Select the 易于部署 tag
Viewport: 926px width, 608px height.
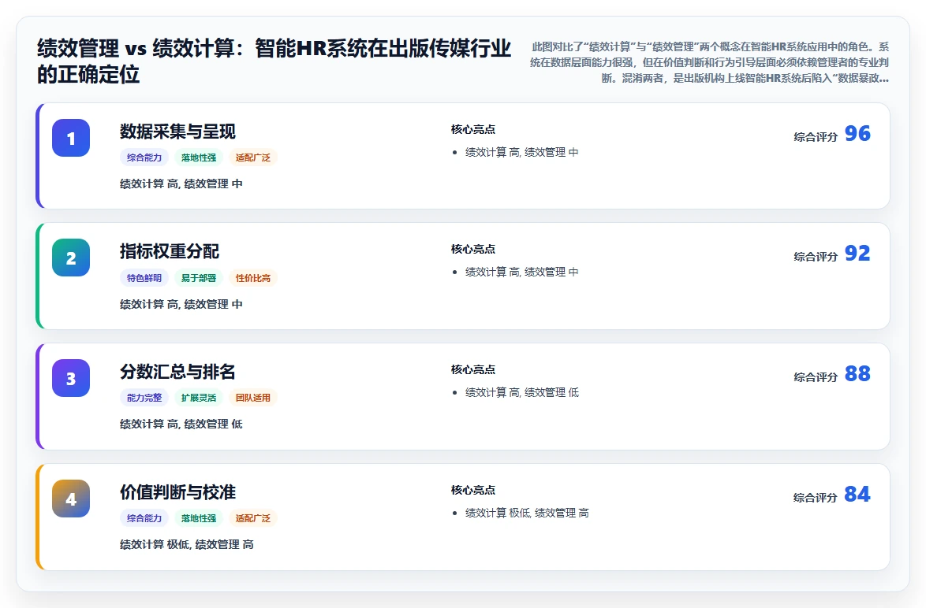tap(199, 278)
